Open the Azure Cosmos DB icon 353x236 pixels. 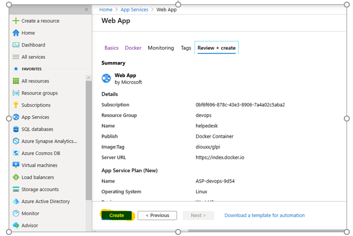point(16,153)
